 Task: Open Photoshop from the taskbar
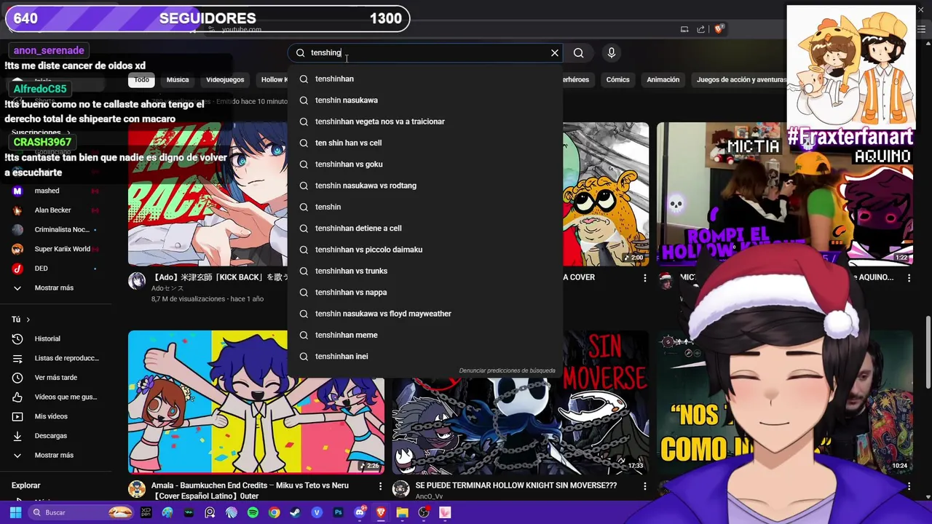click(338, 512)
